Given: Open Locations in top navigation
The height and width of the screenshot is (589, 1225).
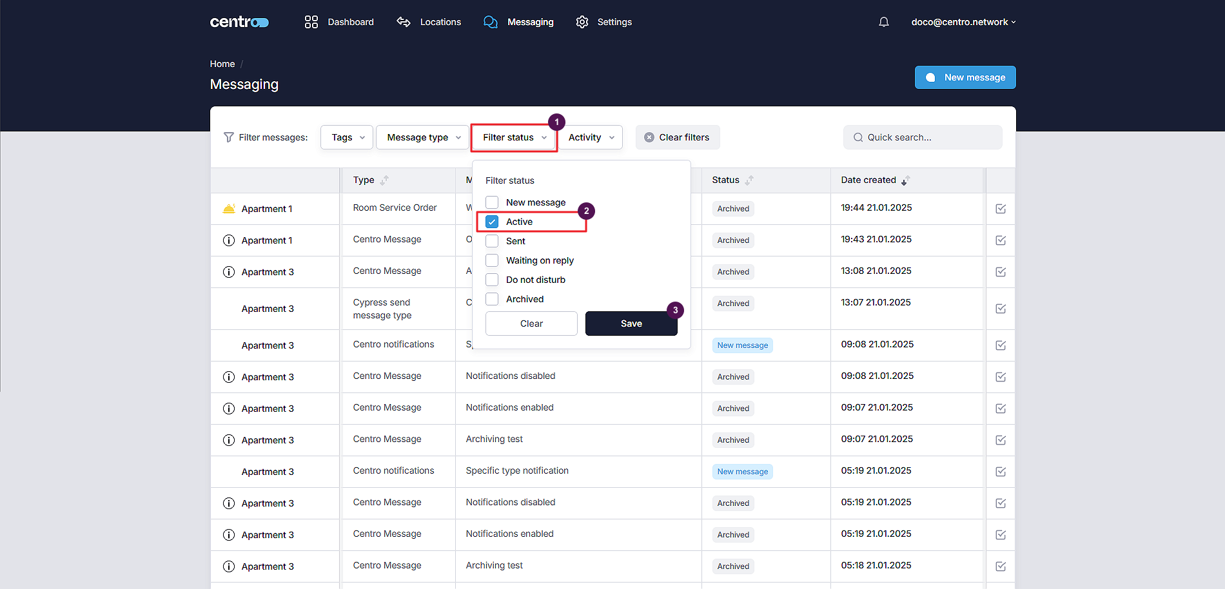Looking at the screenshot, I should 429,22.
